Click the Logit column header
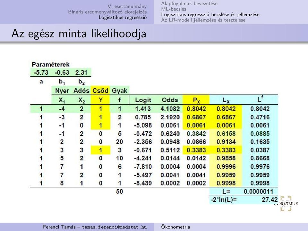 143,100
